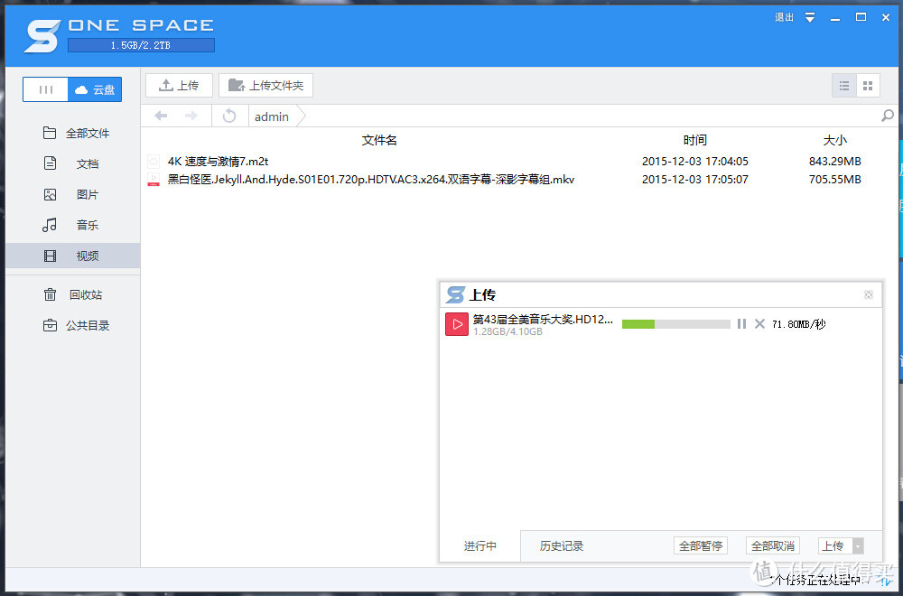903x596 pixels.
Task: Click the 上传 upload toolbar button
Action: pos(179,85)
